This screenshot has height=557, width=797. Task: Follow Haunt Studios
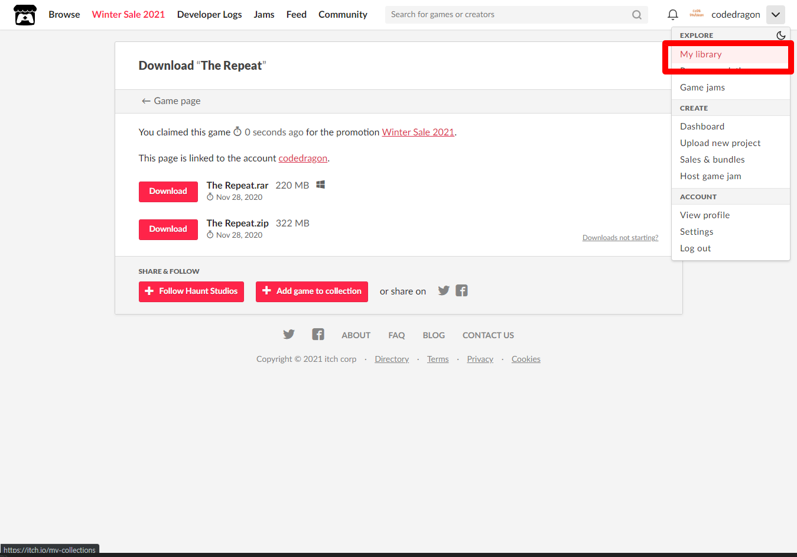191,292
